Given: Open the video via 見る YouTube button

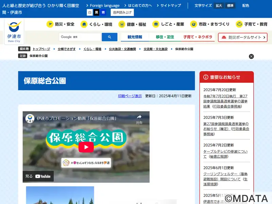Looking at the screenshot, I should (38, 176).
